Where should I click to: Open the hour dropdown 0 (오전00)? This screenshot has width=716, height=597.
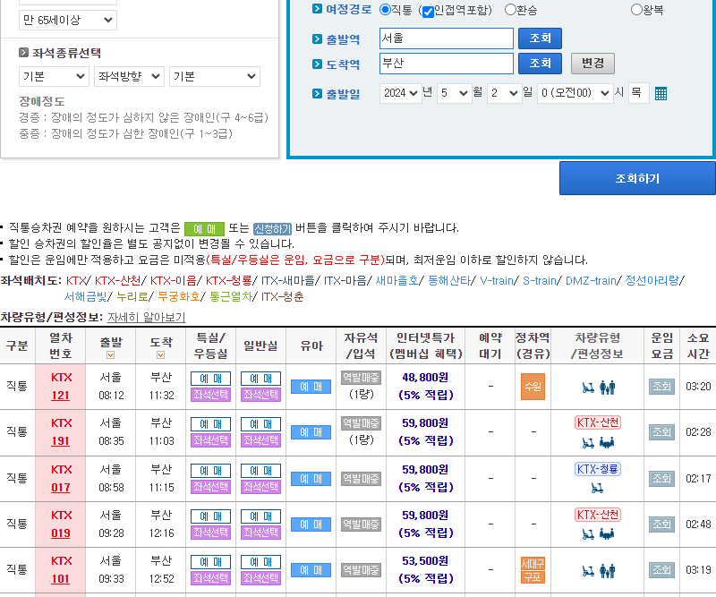point(575,93)
